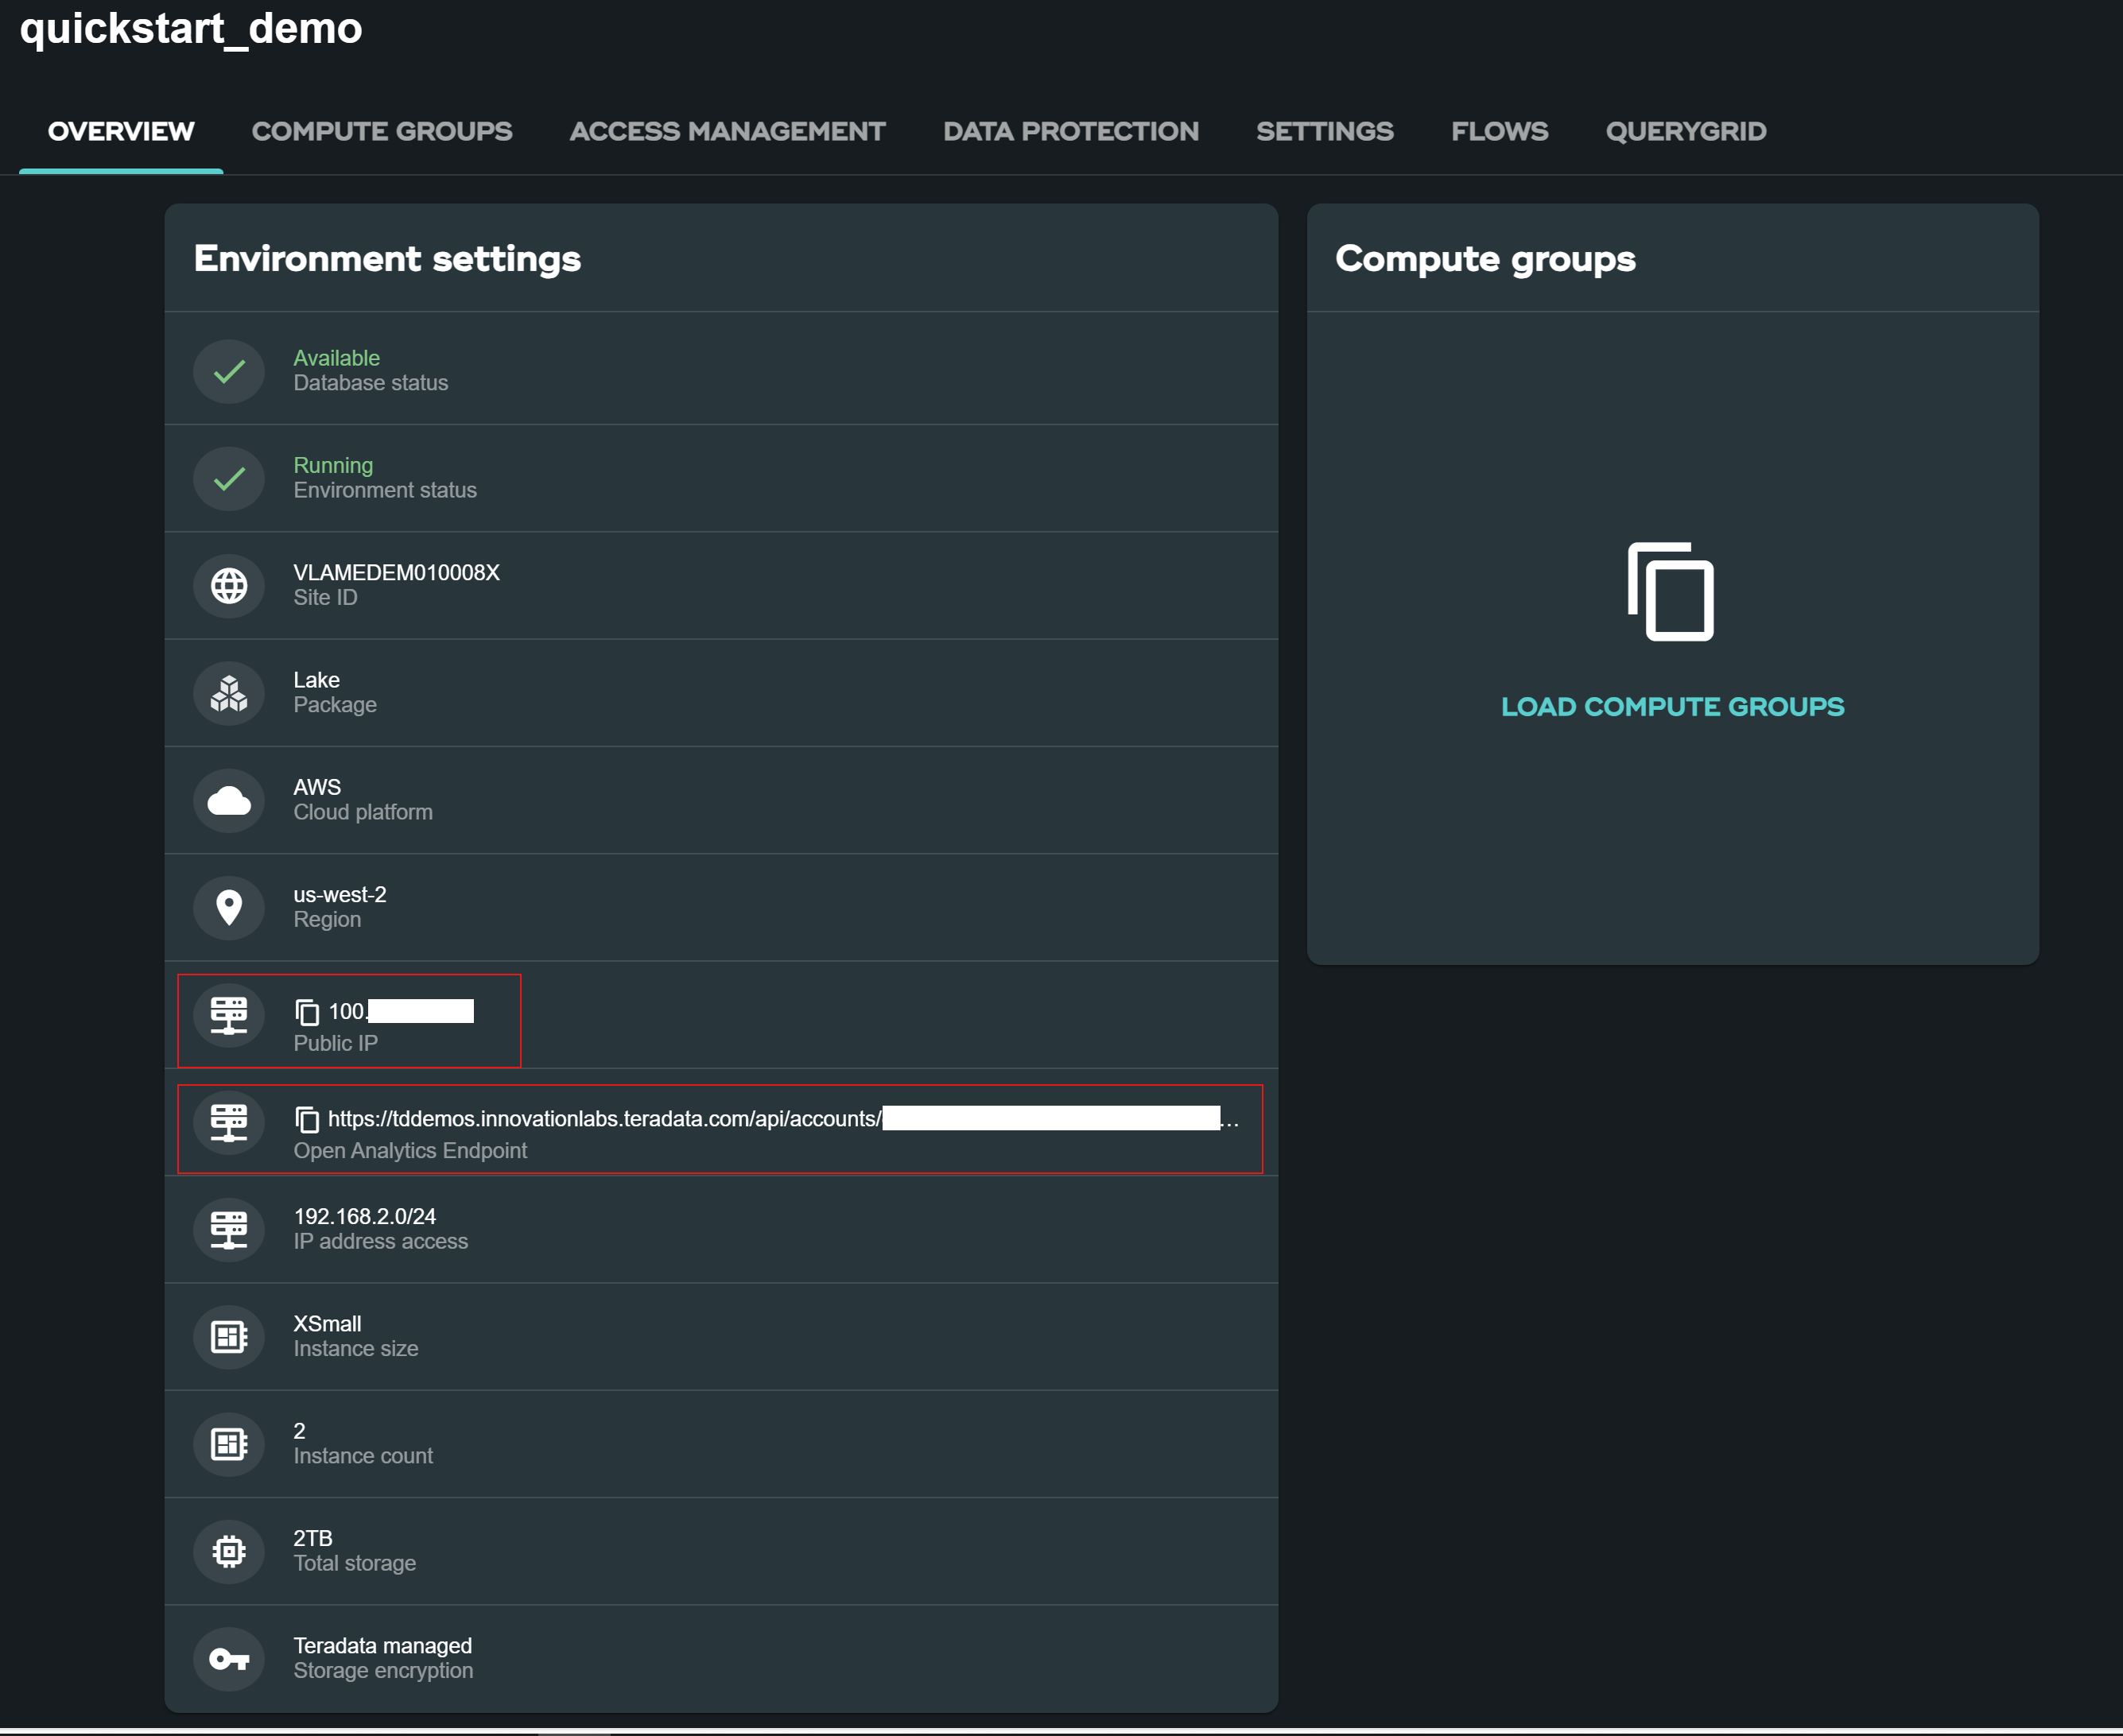Screen dimensions: 2123x1736
Task: Click the IP address access server icon
Action: tap(229, 1229)
